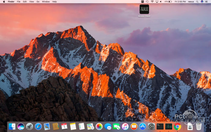Screen dimensions: 211x132
Task: Launch Google Chrome from the Dock
Action: tap(178, 127)
